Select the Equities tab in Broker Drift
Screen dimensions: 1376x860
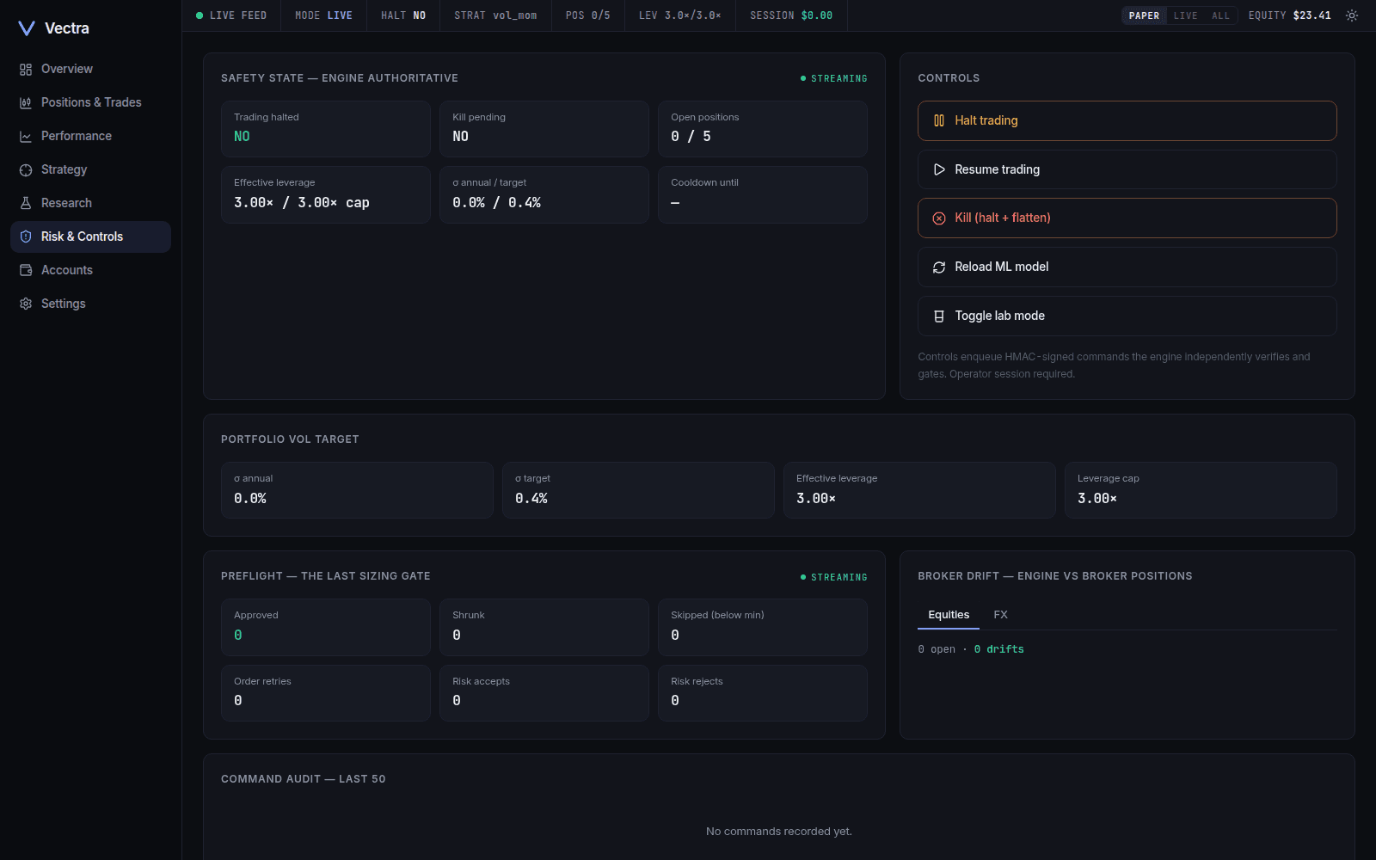(949, 615)
